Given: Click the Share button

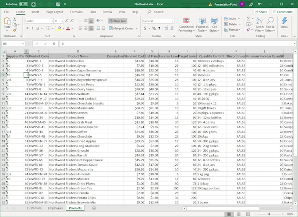Looking at the screenshot, I should coord(261,12).
